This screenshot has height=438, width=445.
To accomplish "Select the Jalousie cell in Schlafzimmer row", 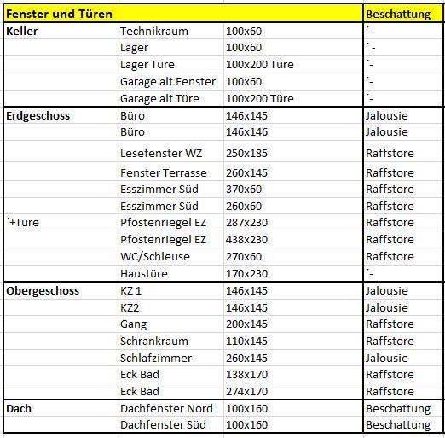I will pos(403,358).
